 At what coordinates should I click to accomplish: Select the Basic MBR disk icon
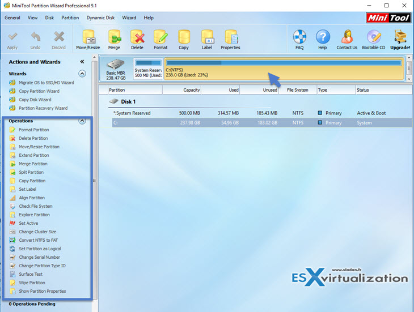[x=116, y=69]
